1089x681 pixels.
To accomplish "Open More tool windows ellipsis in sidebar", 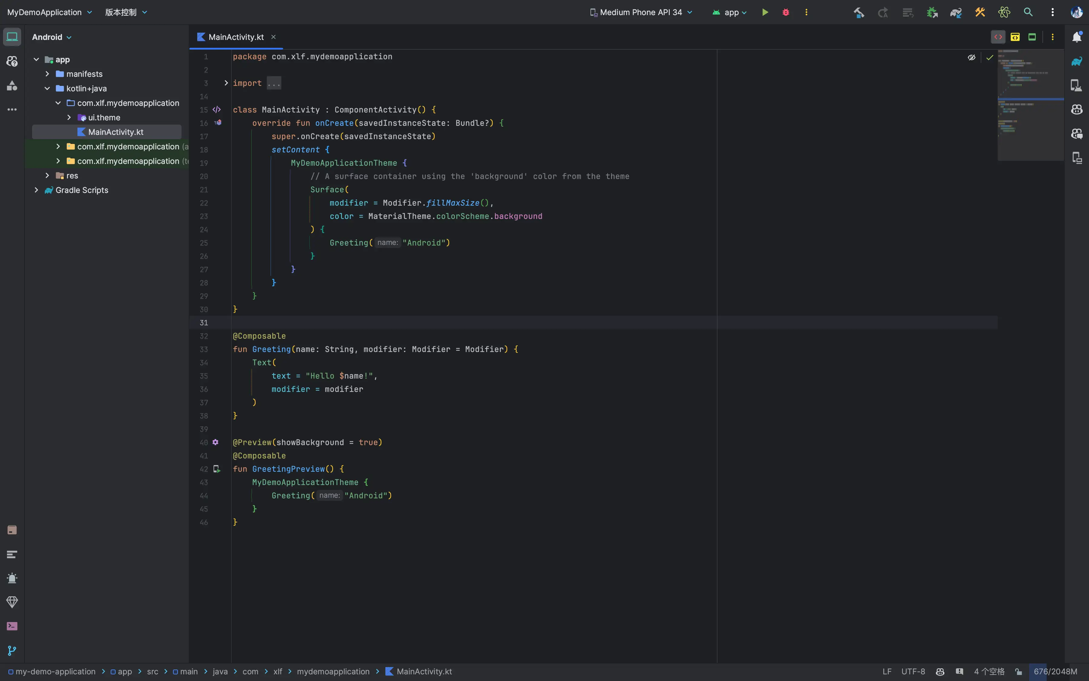I will 12,109.
